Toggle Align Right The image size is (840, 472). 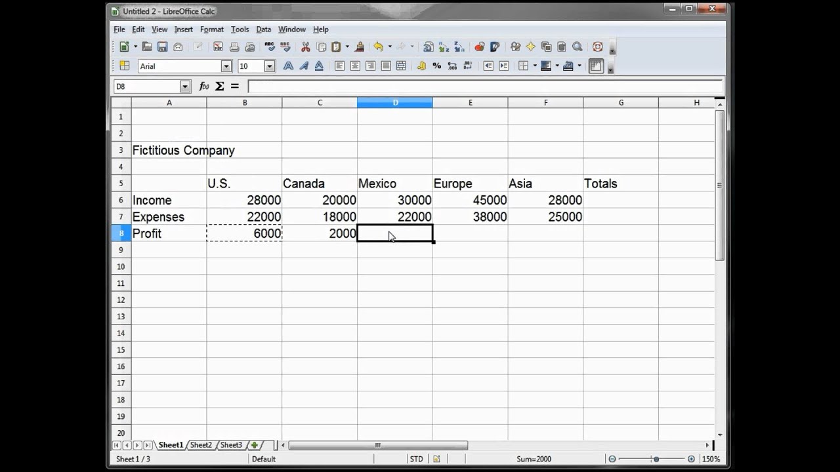click(370, 66)
